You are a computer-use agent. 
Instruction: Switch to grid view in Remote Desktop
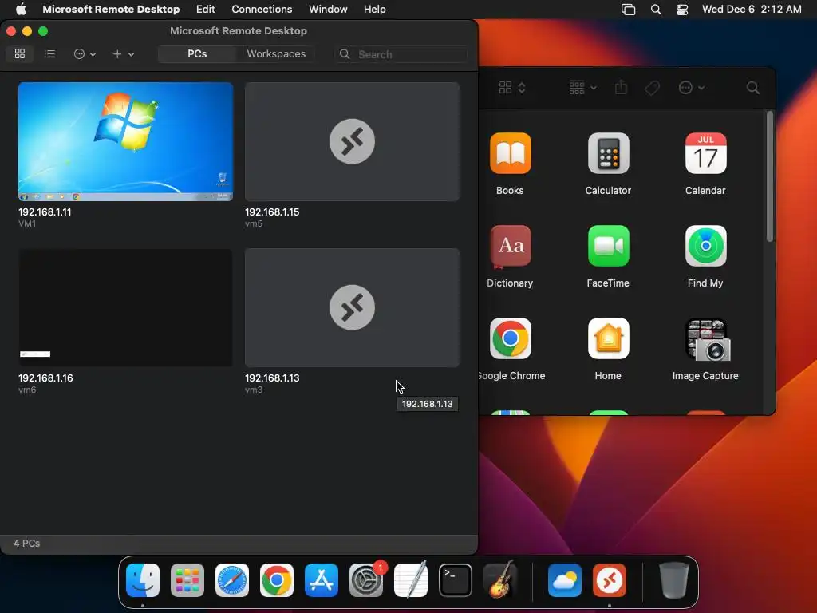(x=20, y=53)
